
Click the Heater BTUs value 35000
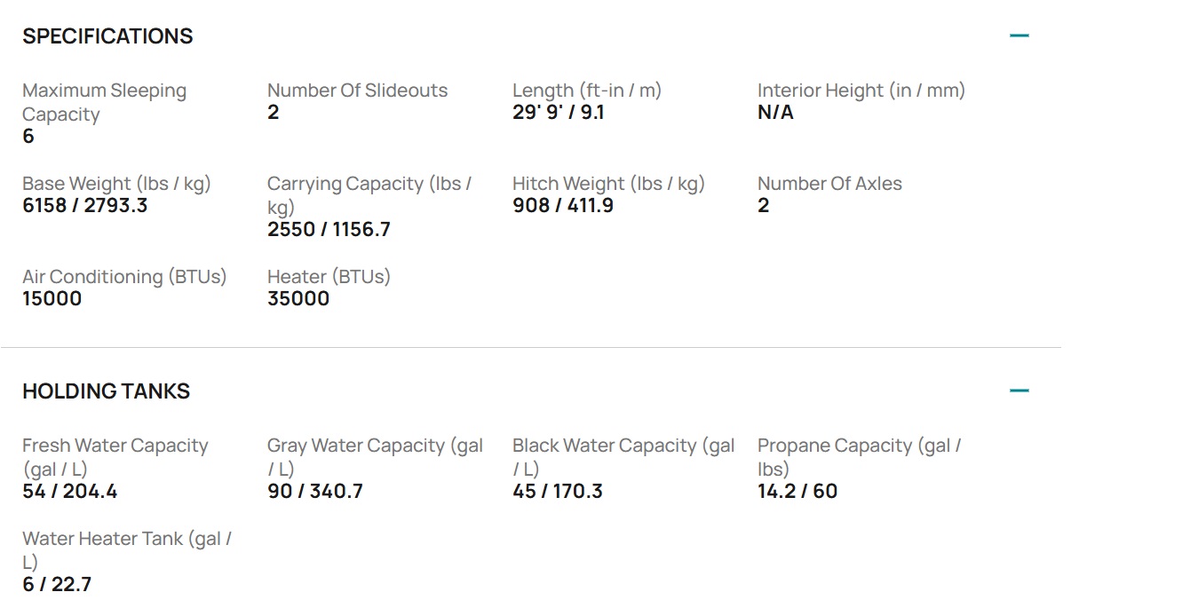[x=298, y=299]
